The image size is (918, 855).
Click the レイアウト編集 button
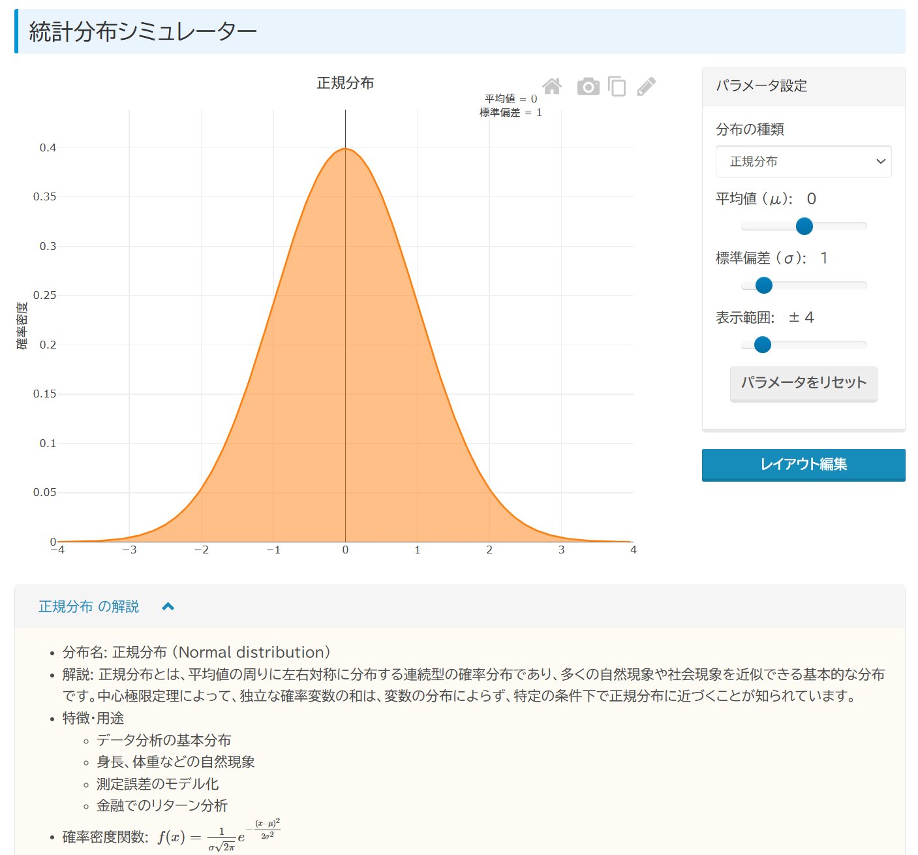point(803,465)
